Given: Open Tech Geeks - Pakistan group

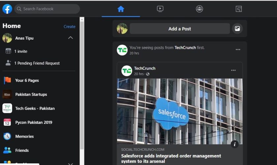Looking at the screenshot, I should click(x=35, y=109).
